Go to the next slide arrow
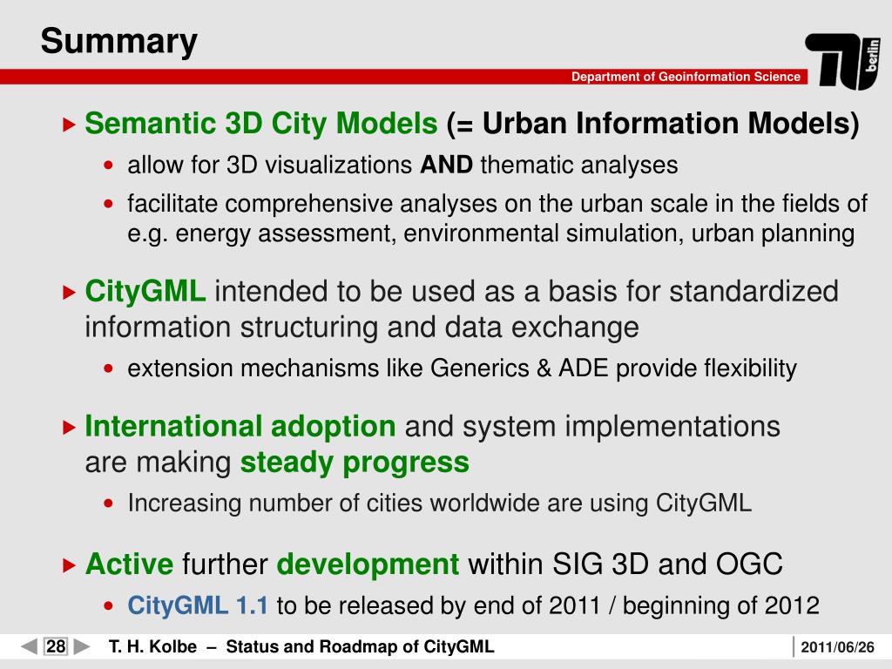Screen dimensions: 892x669 82,646
